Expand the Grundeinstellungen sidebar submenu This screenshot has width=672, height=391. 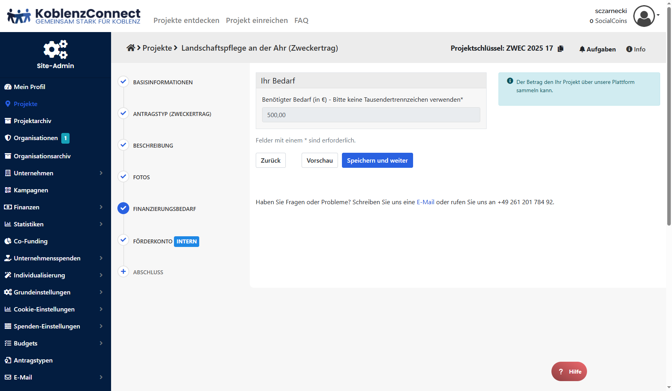tap(101, 292)
